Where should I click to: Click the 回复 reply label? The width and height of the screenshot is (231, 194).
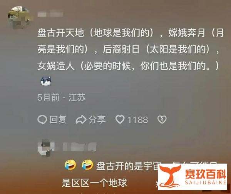(x=58, y=119)
